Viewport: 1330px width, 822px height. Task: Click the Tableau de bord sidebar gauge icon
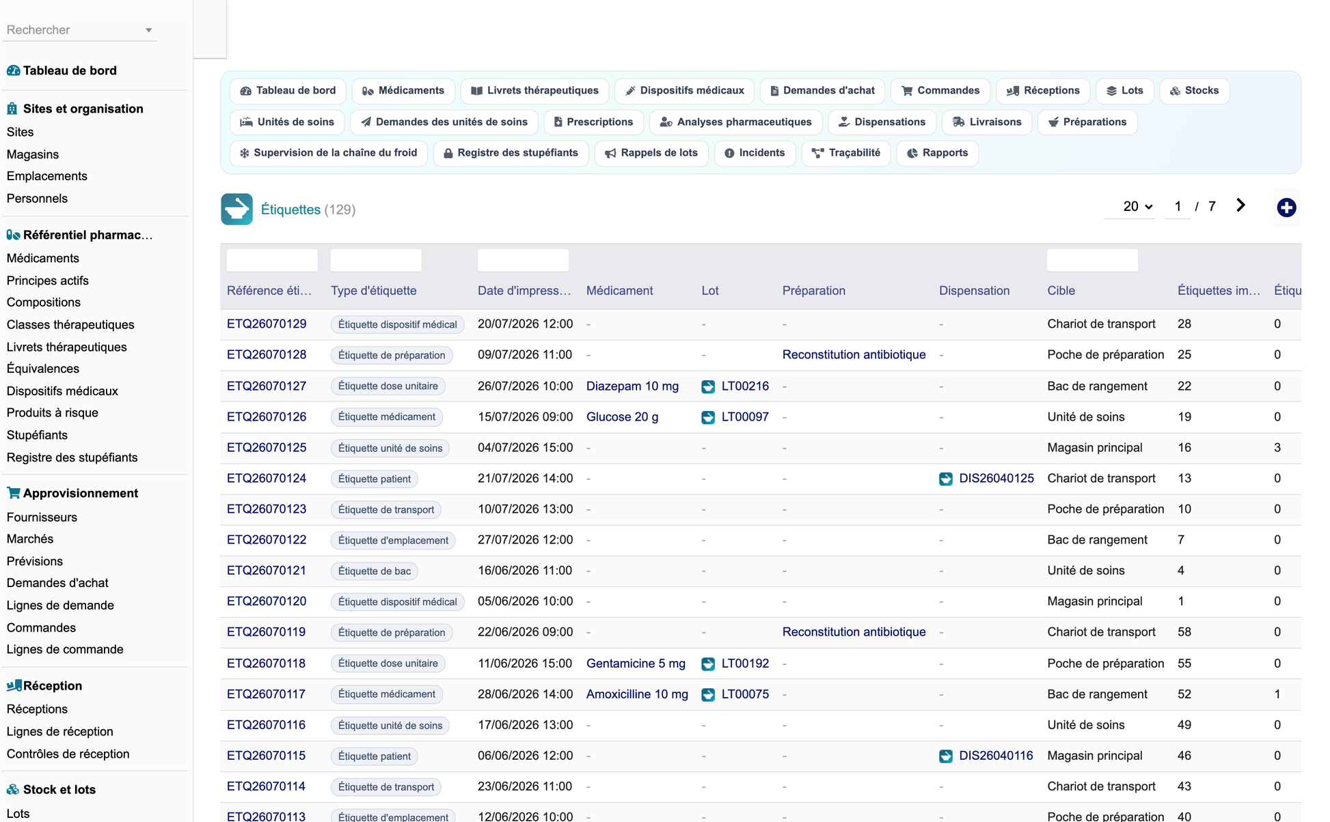point(13,70)
